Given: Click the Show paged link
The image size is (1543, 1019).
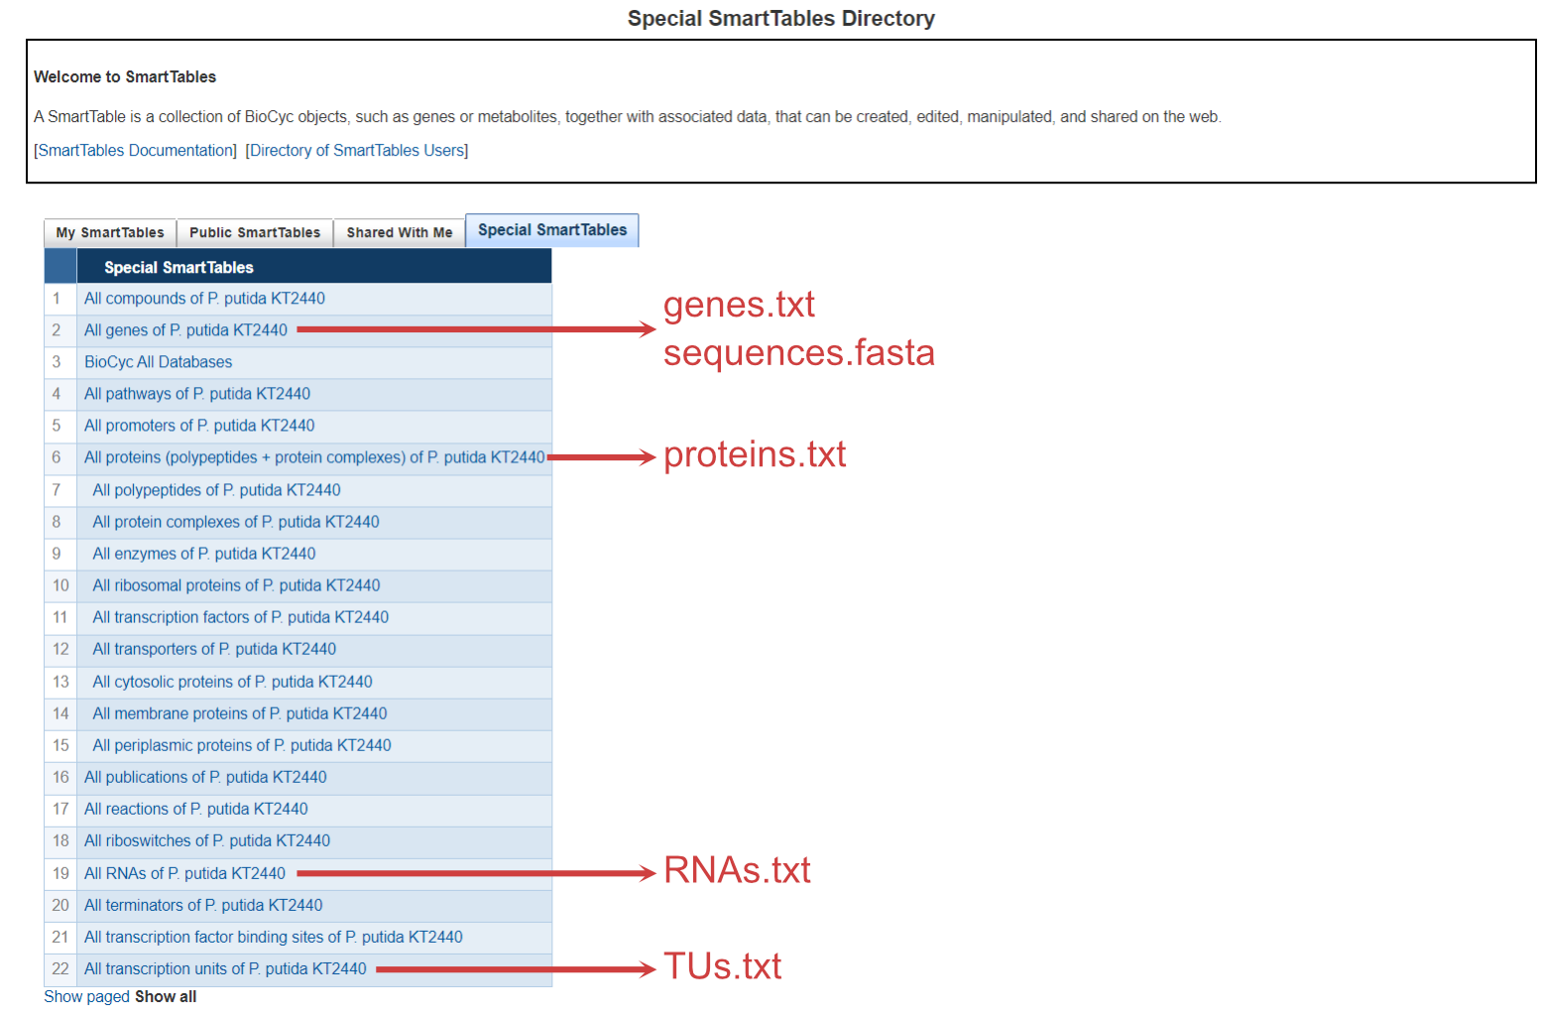Looking at the screenshot, I should click(86, 996).
